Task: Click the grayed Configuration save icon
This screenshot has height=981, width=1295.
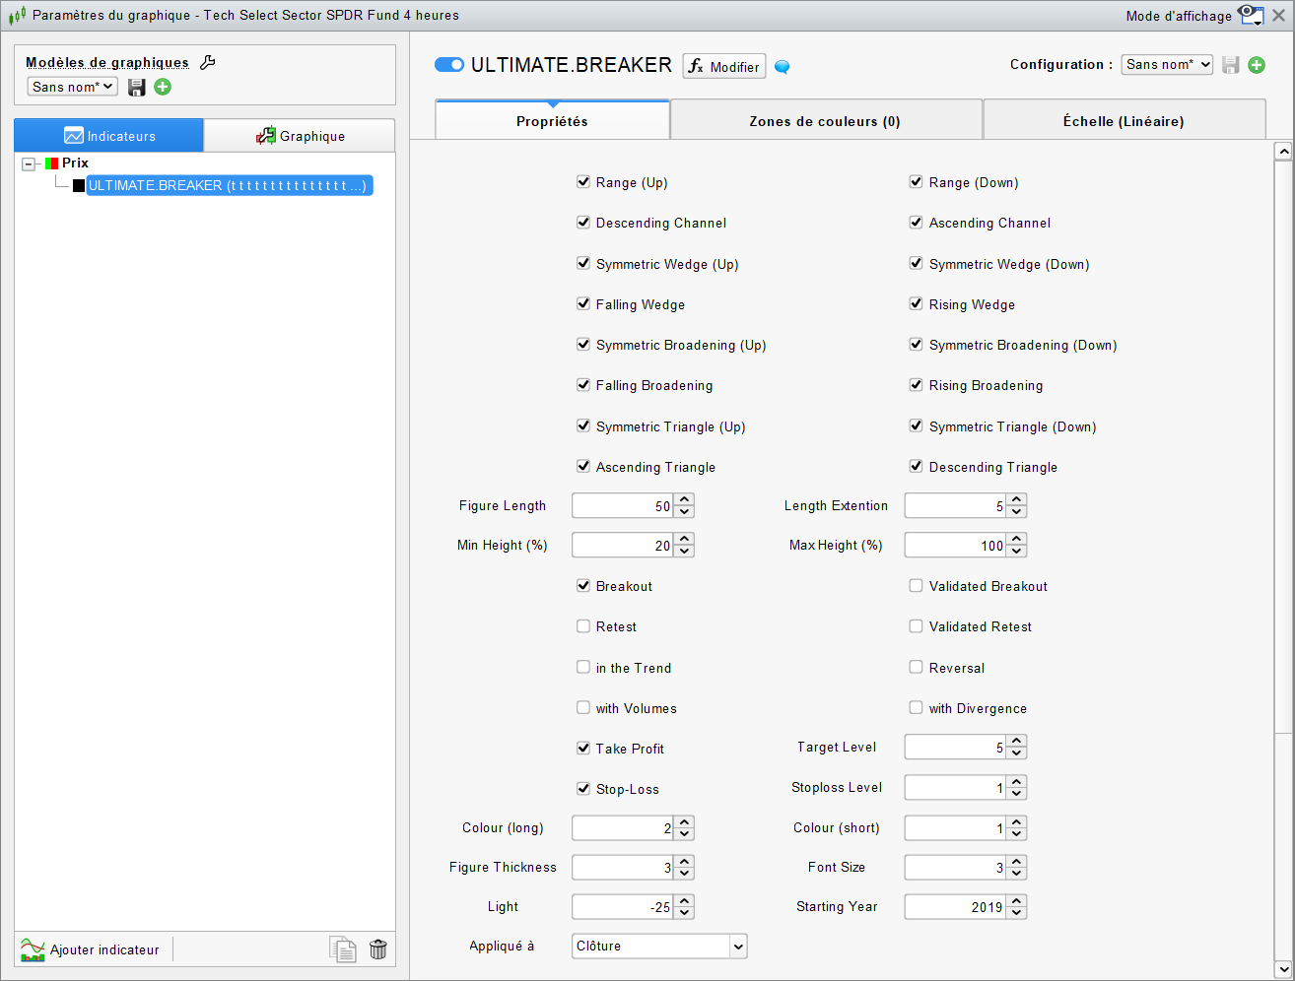Action: tap(1230, 65)
